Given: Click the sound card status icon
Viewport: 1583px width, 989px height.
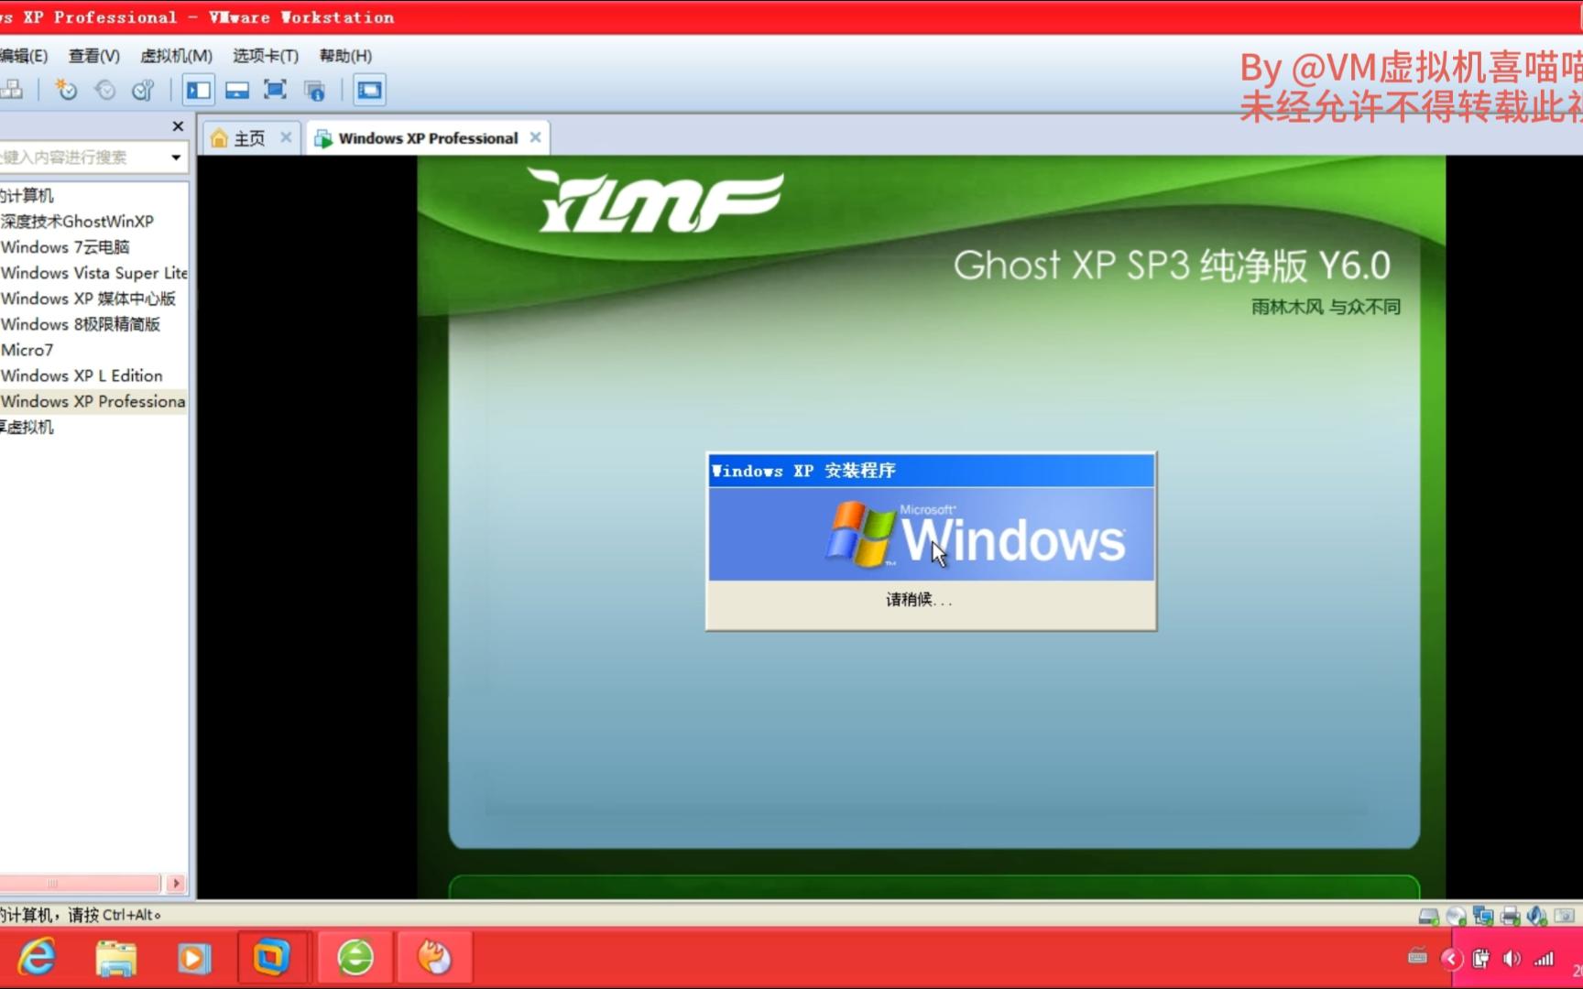Looking at the screenshot, I should [1537, 915].
